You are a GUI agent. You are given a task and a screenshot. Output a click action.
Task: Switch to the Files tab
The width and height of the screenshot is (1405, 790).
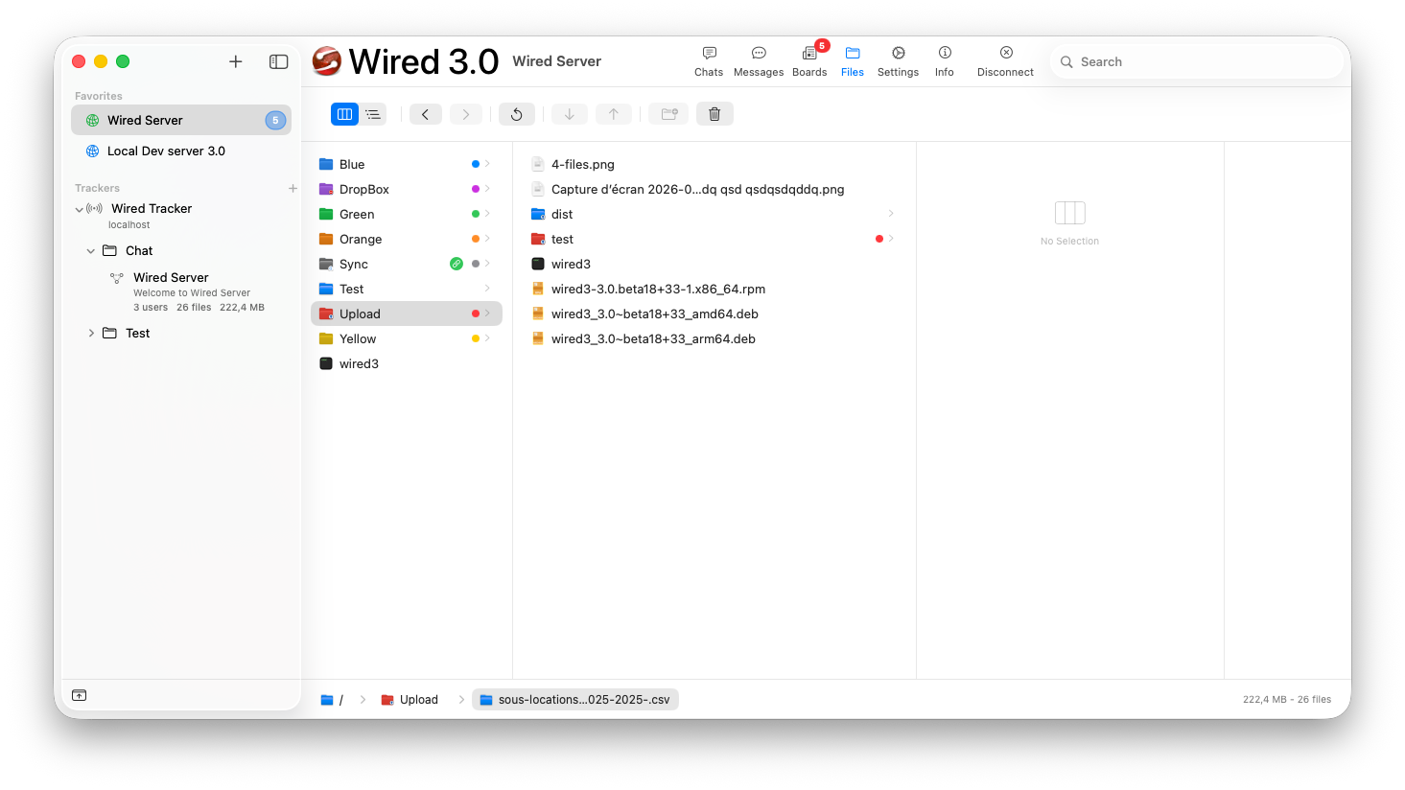point(852,60)
